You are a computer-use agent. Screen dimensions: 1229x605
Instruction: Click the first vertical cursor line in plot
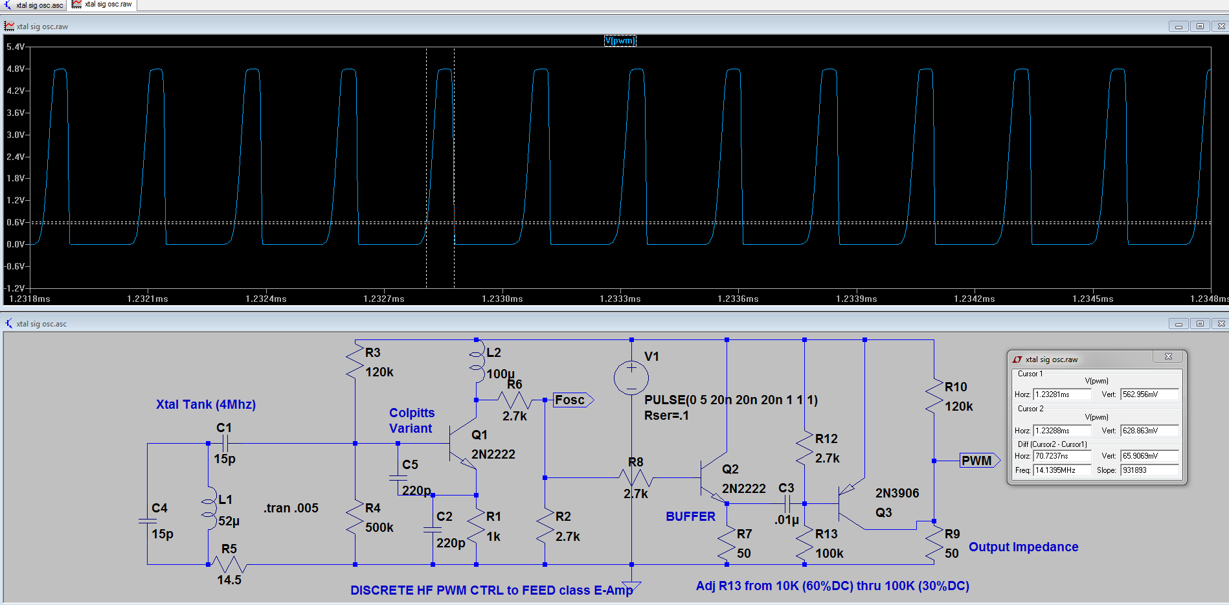coord(426,168)
